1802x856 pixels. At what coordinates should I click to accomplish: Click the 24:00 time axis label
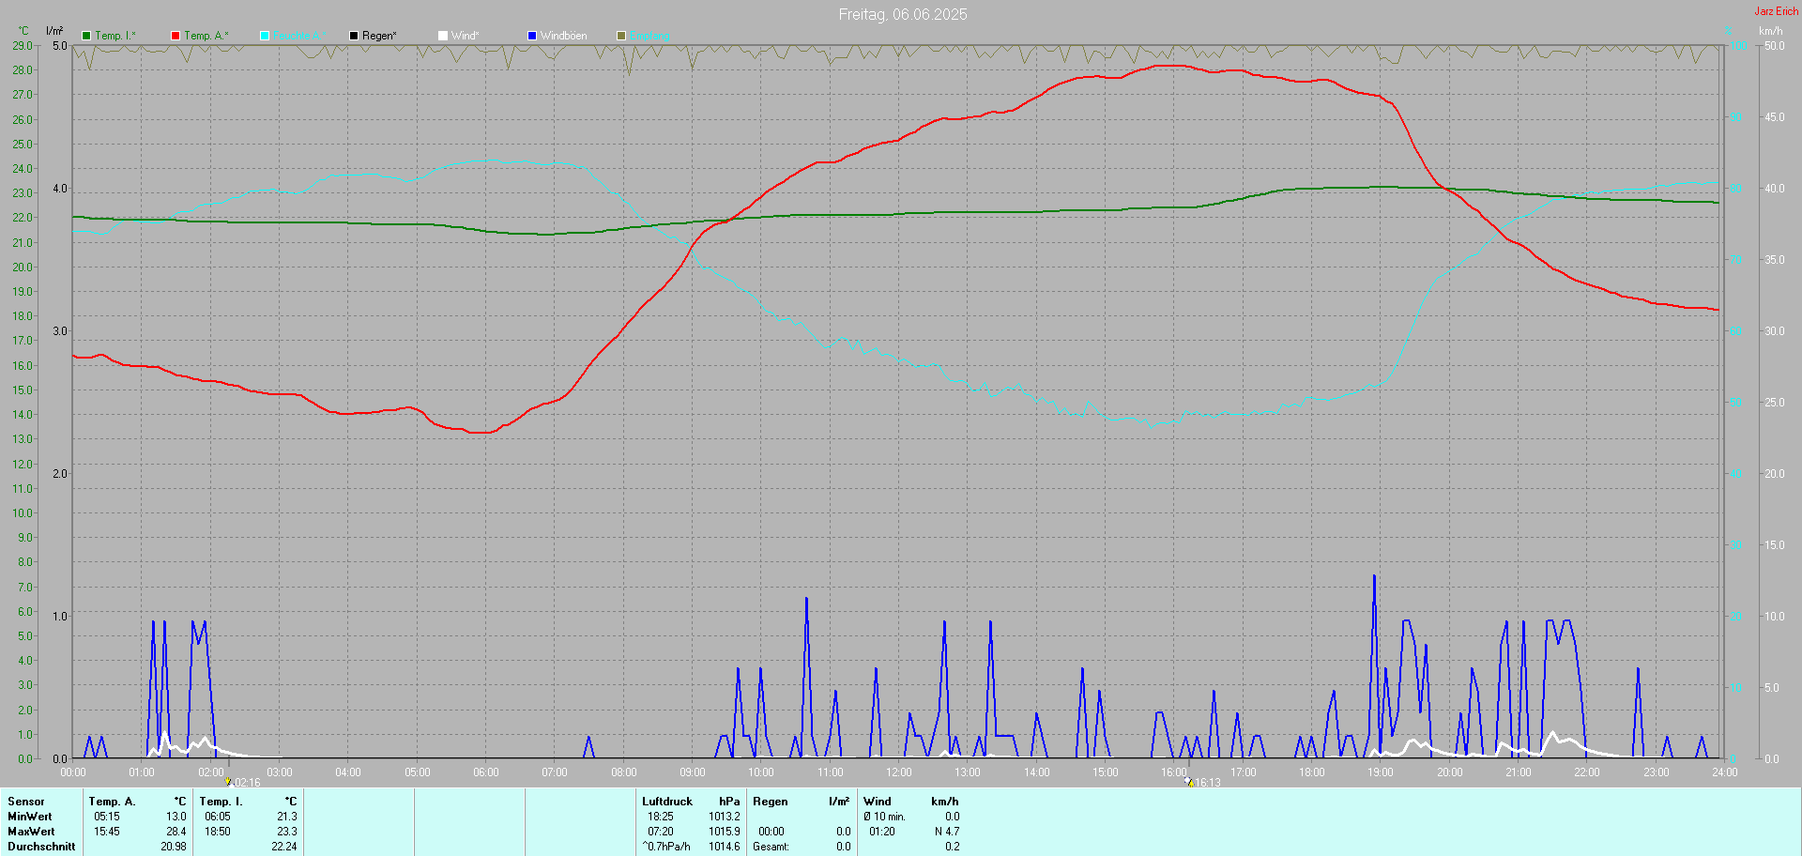coord(1725,772)
